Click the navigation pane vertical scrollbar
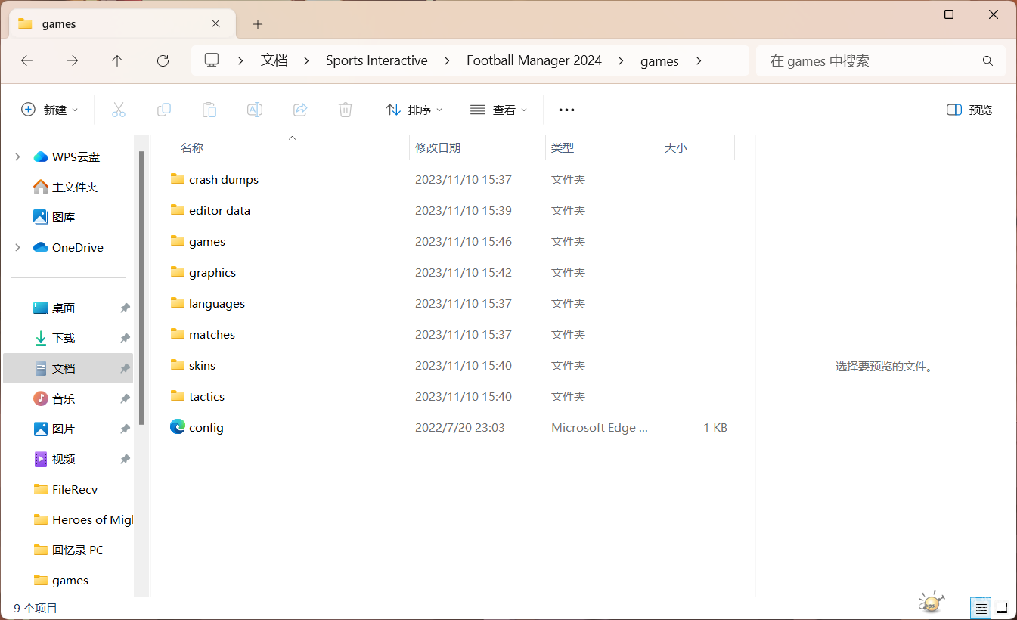Screen dimensions: 1017x620 [x=141, y=287]
